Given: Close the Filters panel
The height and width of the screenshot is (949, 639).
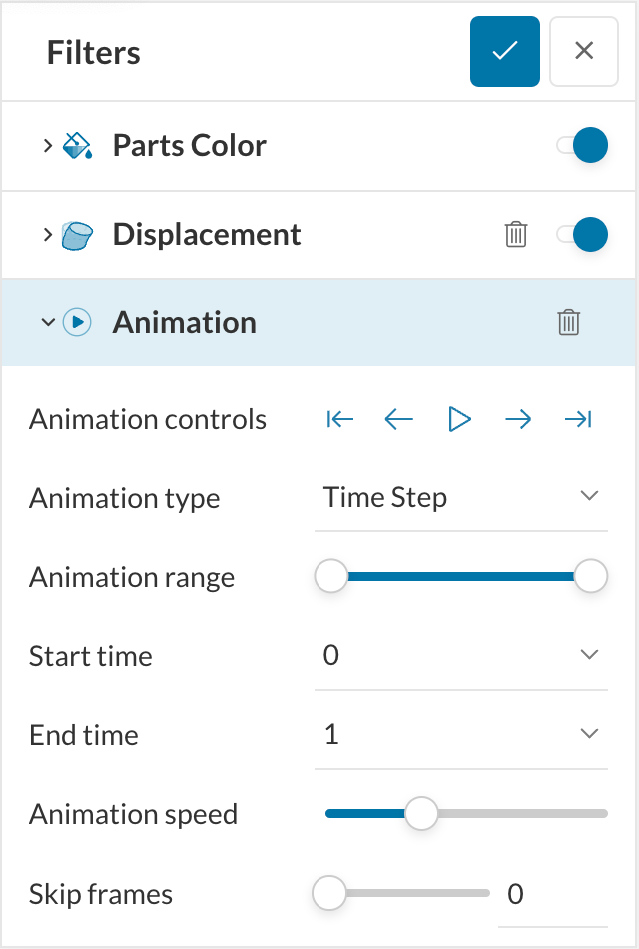Looking at the screenshot, I should 584,51.
